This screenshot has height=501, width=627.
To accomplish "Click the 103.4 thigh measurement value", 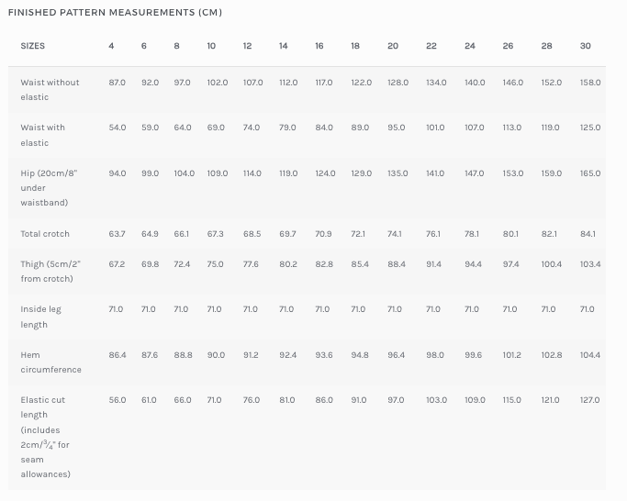I will pos(590,264).
